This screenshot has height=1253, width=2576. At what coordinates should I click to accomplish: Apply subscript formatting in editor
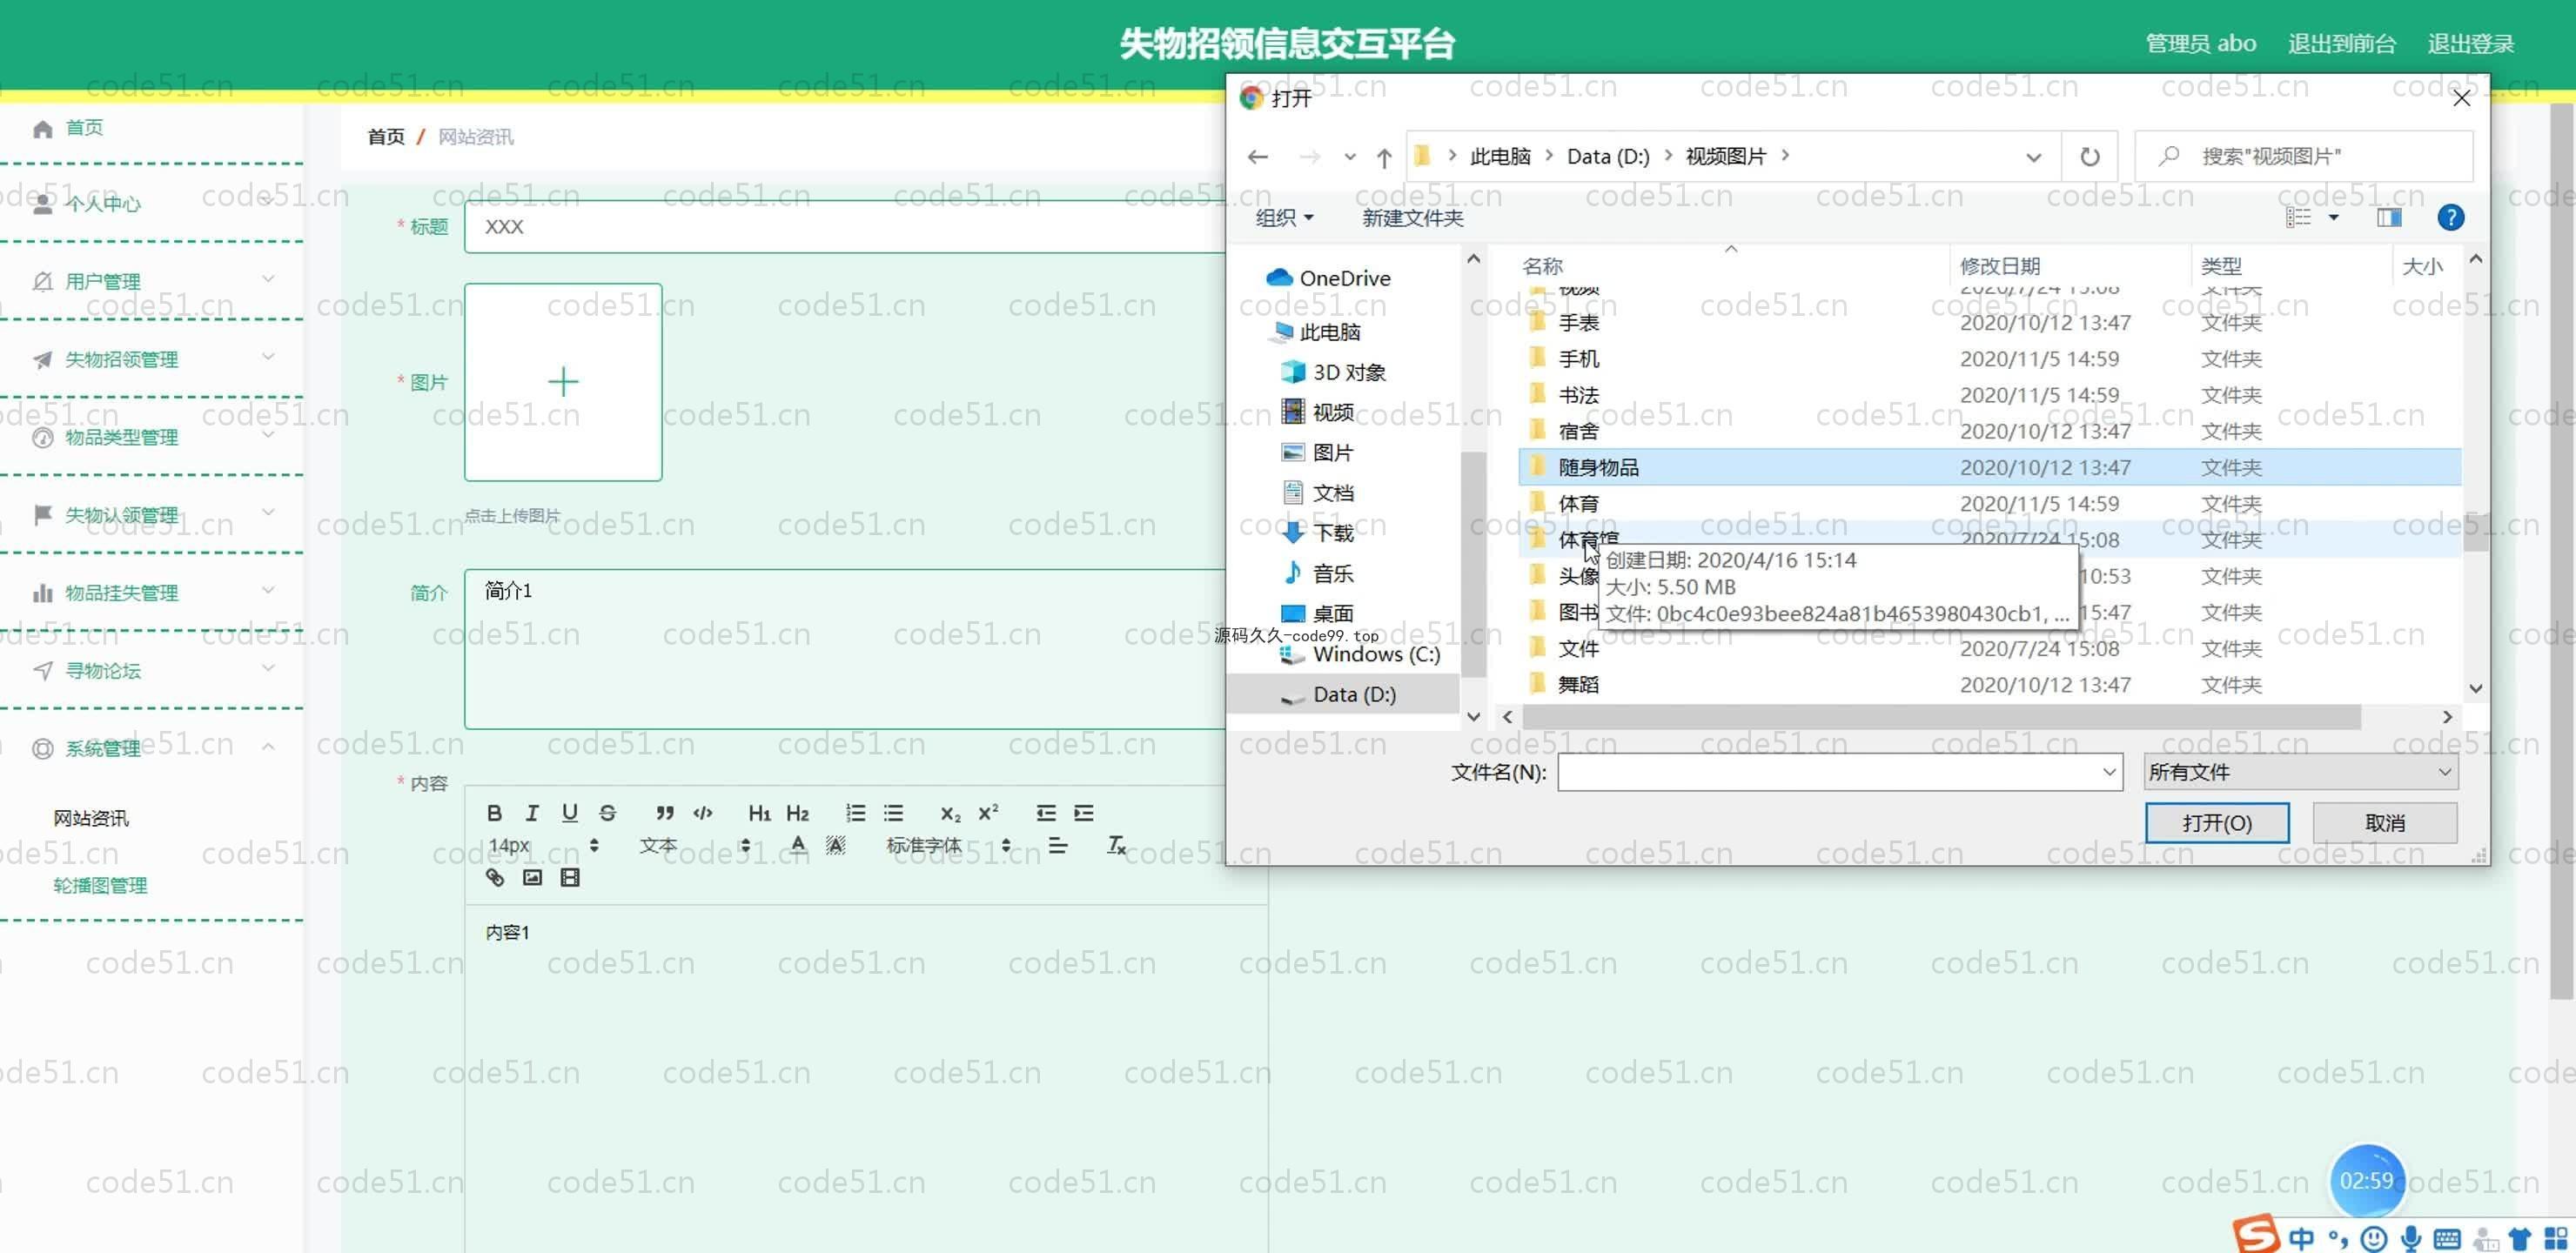(950, 813)
